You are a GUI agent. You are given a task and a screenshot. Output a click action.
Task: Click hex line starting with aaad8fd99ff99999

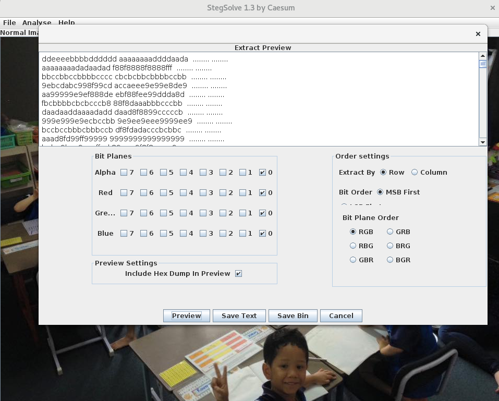[133, 139]
